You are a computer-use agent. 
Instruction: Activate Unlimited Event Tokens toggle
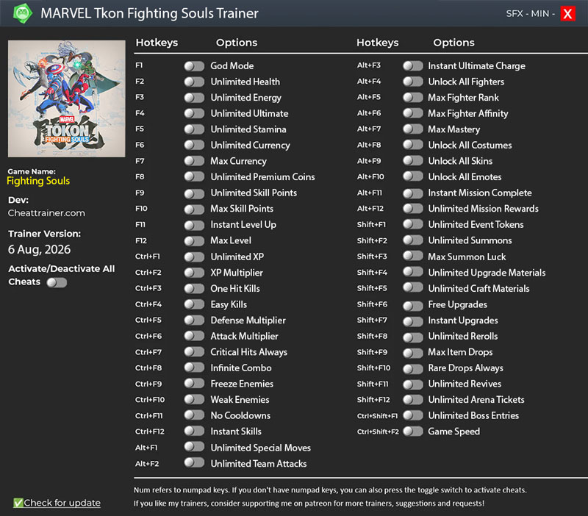tap(413, 224)
